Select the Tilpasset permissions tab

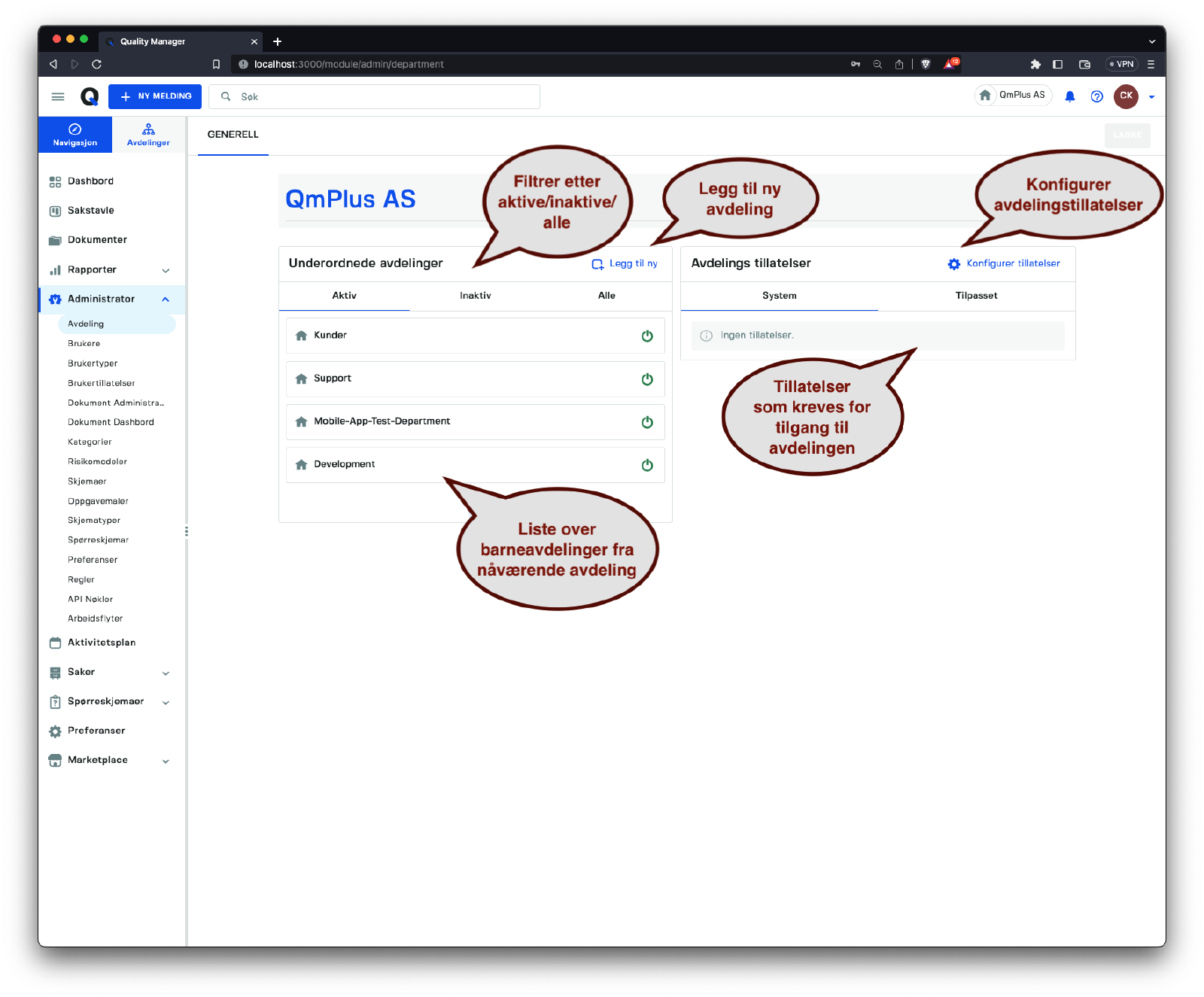976,296
